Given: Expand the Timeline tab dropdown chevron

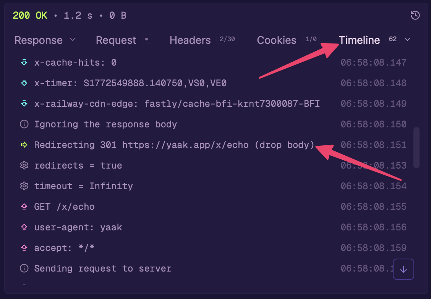Looking at the screenshot, I should coord(407,40).
